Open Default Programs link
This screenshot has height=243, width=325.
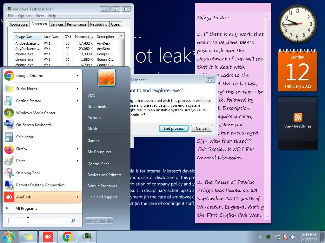[x=102, y=186]
